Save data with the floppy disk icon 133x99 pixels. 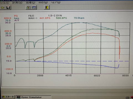pos(8,7)
